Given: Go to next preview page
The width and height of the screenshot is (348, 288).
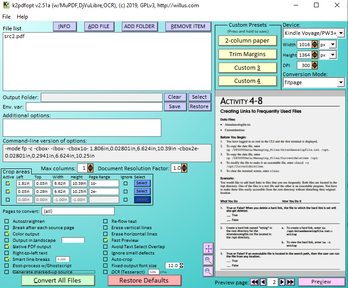Looking at the screenshot, I should 282,282.
